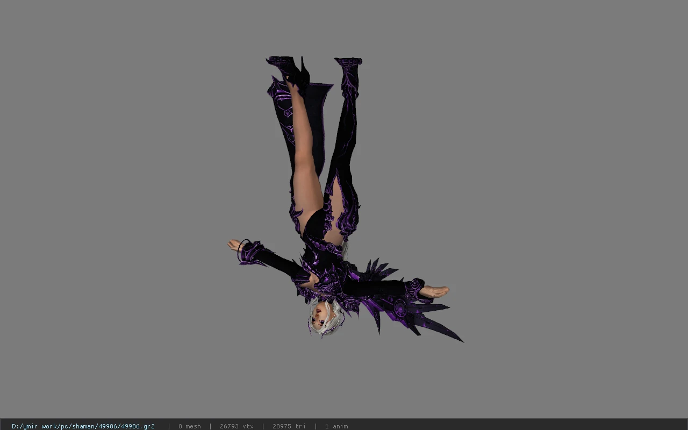Click the file path 'D:/ymir work/pc/shaman/49986/49986.gr2'
This screenshot has height=430, width=688.
click(x=83, y=426)
